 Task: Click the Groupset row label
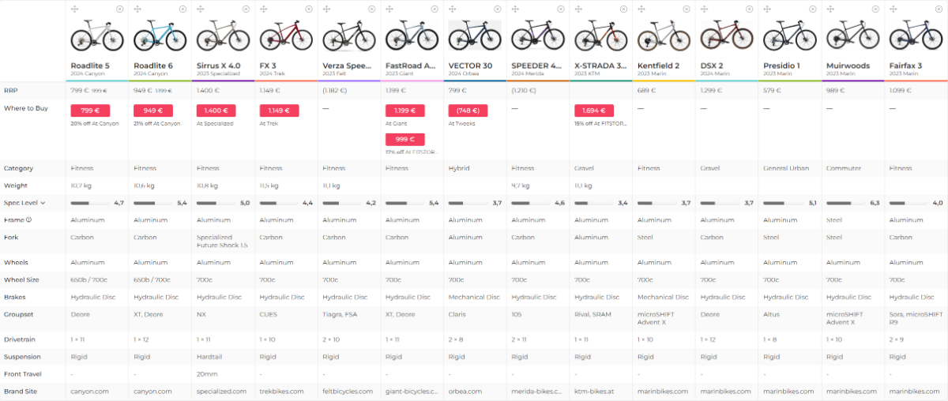point(17,313)
